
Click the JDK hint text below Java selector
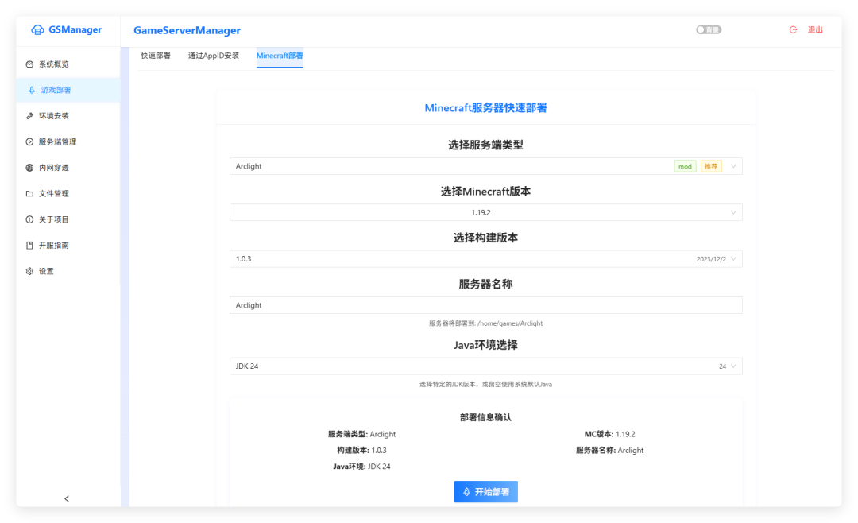[x=486, y=385]
